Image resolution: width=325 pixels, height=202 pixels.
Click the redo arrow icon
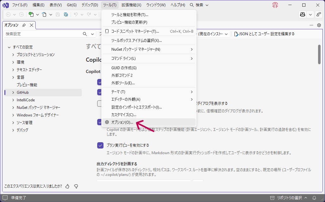(89, 14)
